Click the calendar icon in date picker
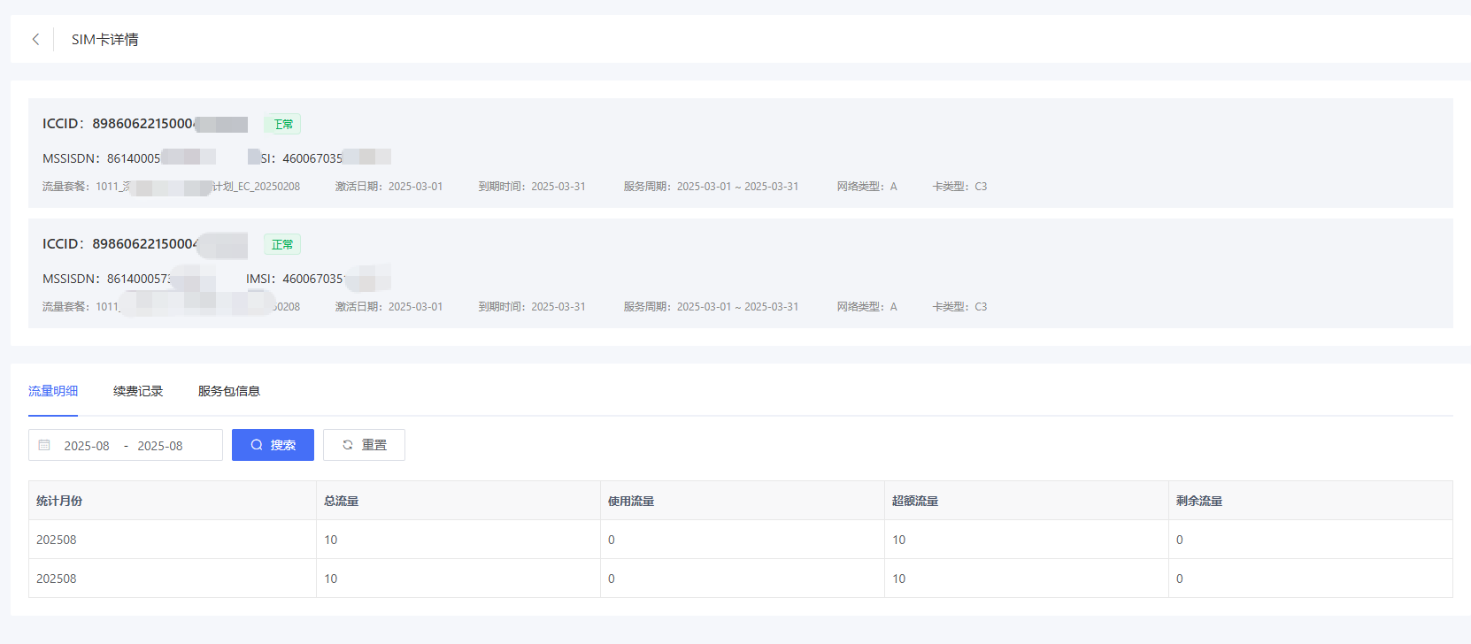Image resolution: width=1471 pixels, height=644 pixels. [44, 445]
